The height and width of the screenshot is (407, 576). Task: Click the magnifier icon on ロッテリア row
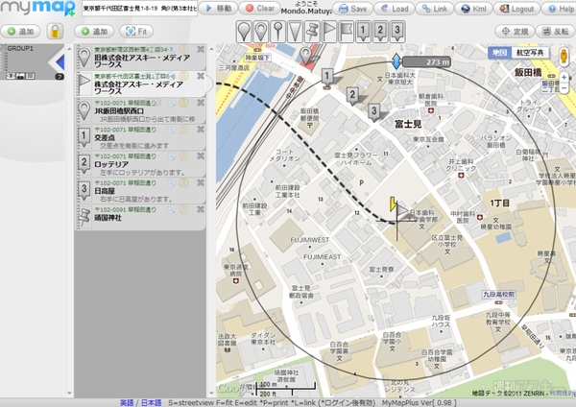point(171,156)
